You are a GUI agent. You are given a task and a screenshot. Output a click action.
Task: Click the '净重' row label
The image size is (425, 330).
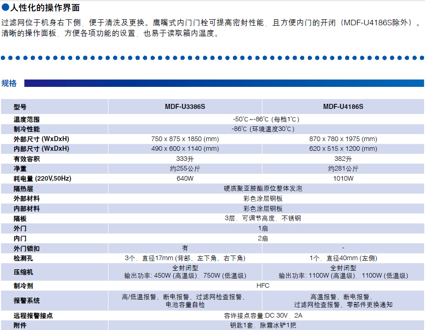tap(20, 169)
